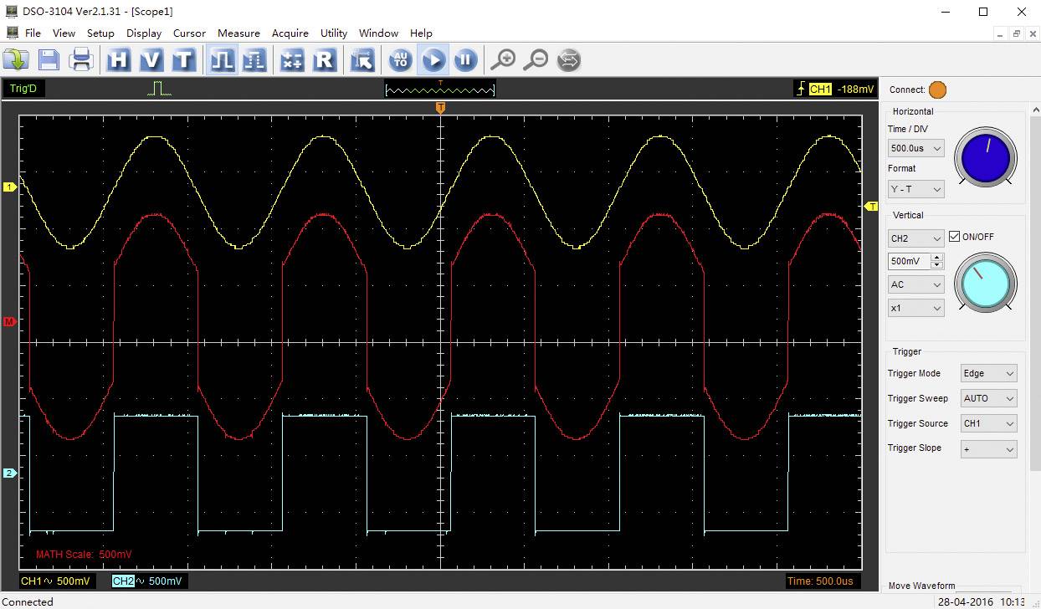Click the Print toolbar icon
The height and width of the screenshot is (609, 1041).
(80, 59)
